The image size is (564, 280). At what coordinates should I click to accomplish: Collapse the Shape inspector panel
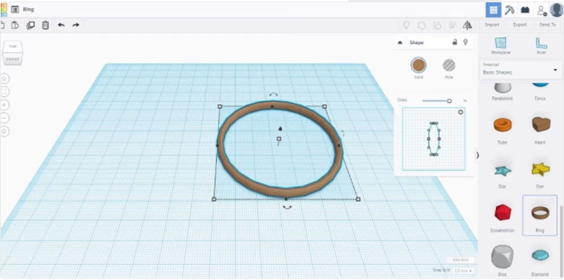click(x=400, y=43)
